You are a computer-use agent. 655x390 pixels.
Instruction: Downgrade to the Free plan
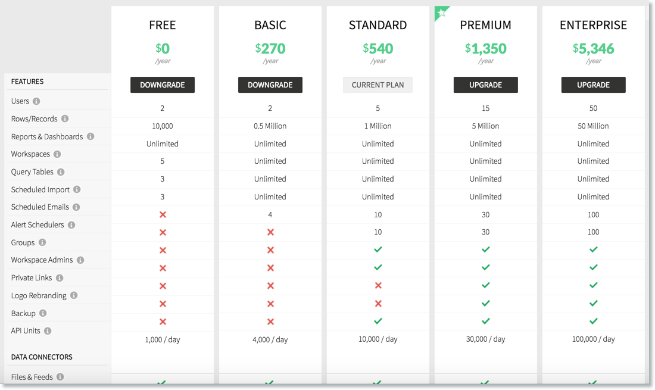point(163,85)
